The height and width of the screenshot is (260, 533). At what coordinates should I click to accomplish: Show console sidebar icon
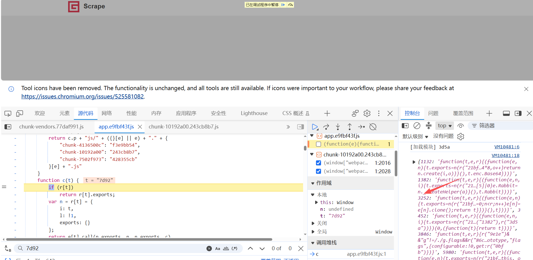point(405,126)
